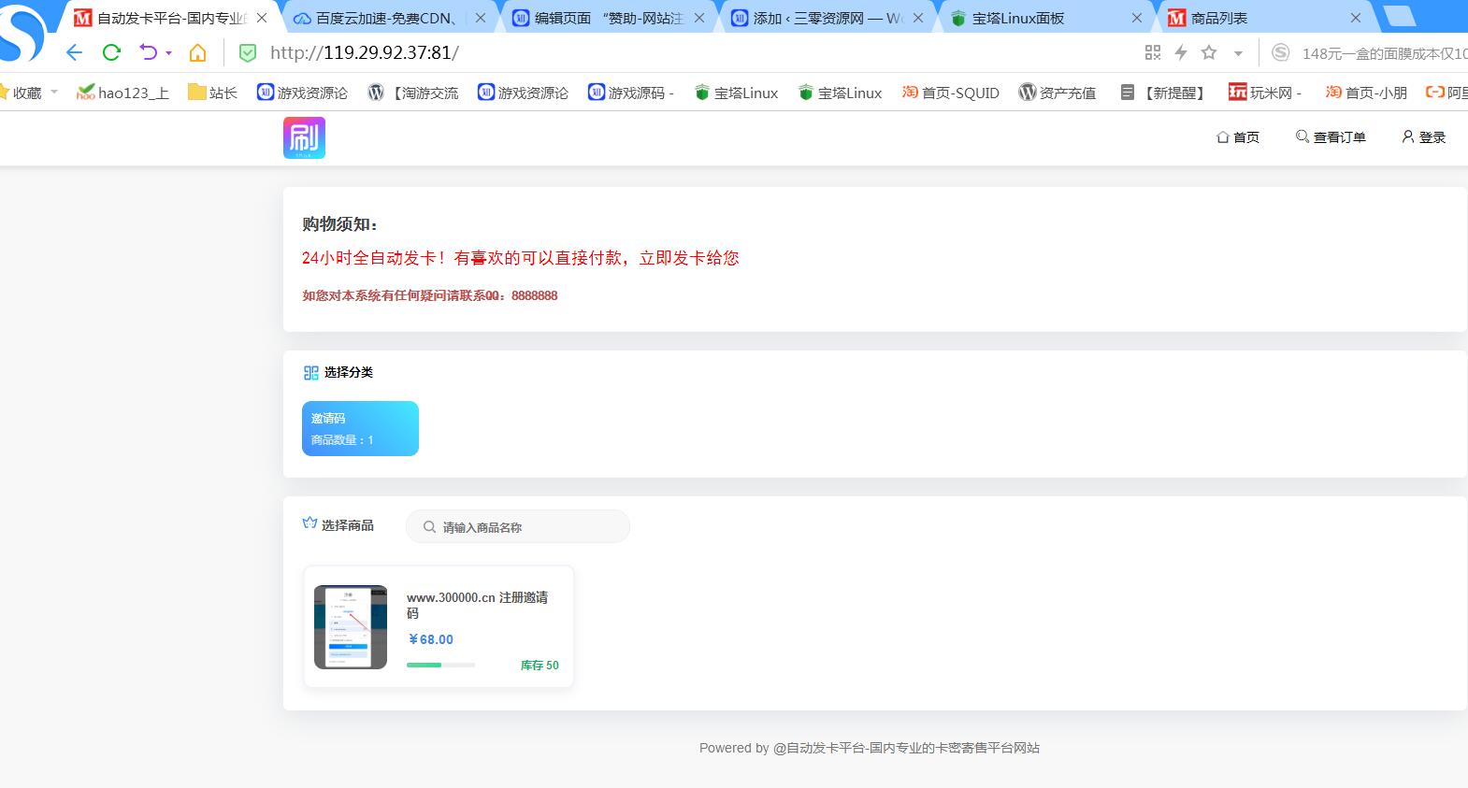Open the www.300000.cn product thumbnail
The width and height of the screenshot is (1468, 788).
point(351,627)
